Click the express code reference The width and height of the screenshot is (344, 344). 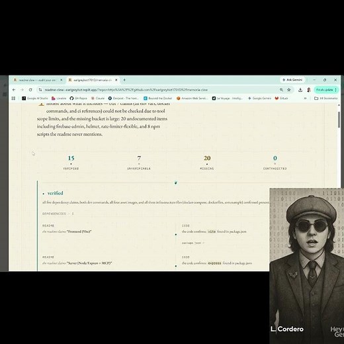pos(214,263)
